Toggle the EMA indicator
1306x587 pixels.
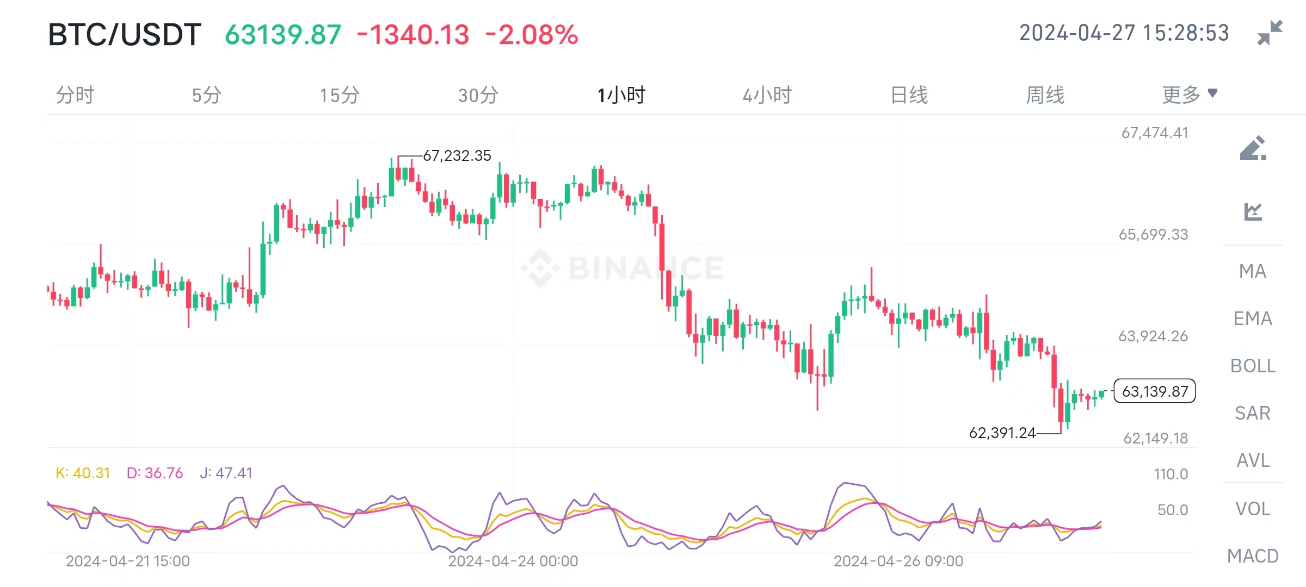click(x=1253, y=319)
